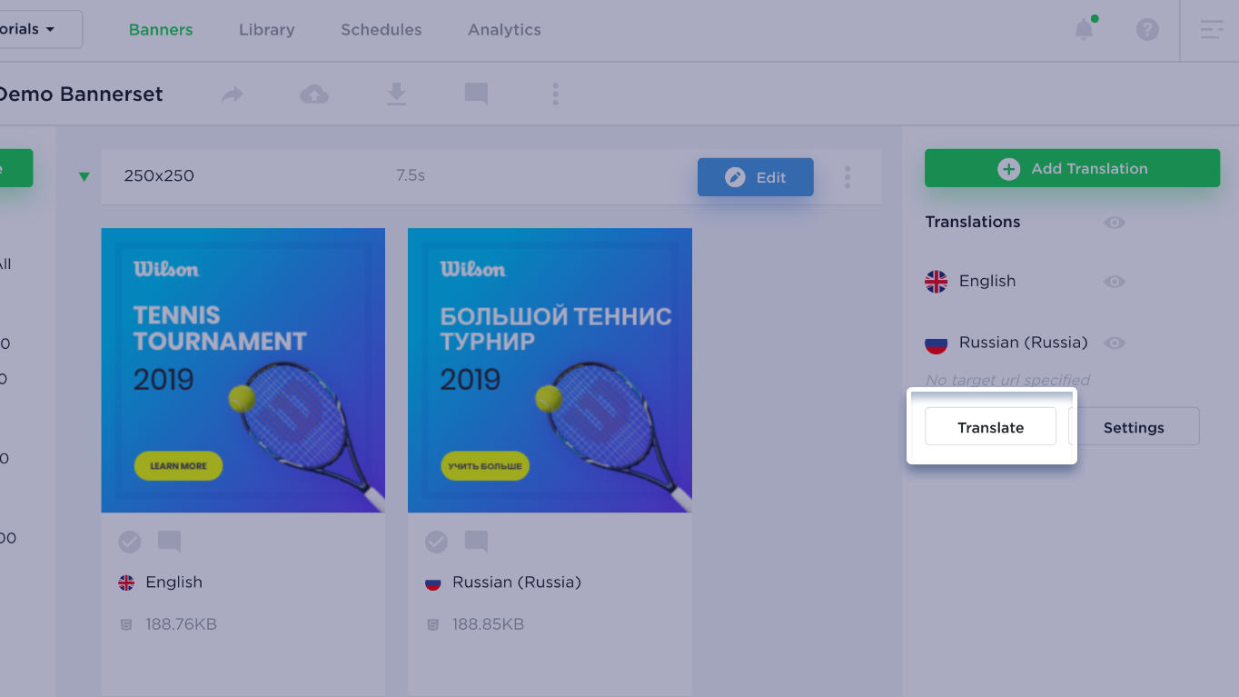
Task: Collapse the 250x250 size group
Action: click(x=84, y=176)
